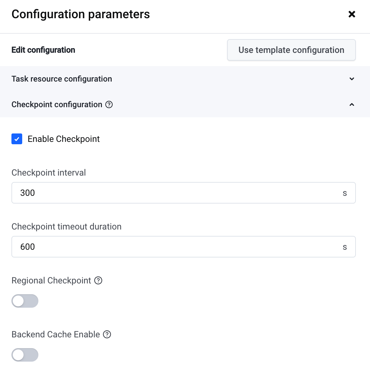Collapse Checkpoint configuration with its chevron
370x366 pixels.
pyautogui.click(x=352, y=104)
